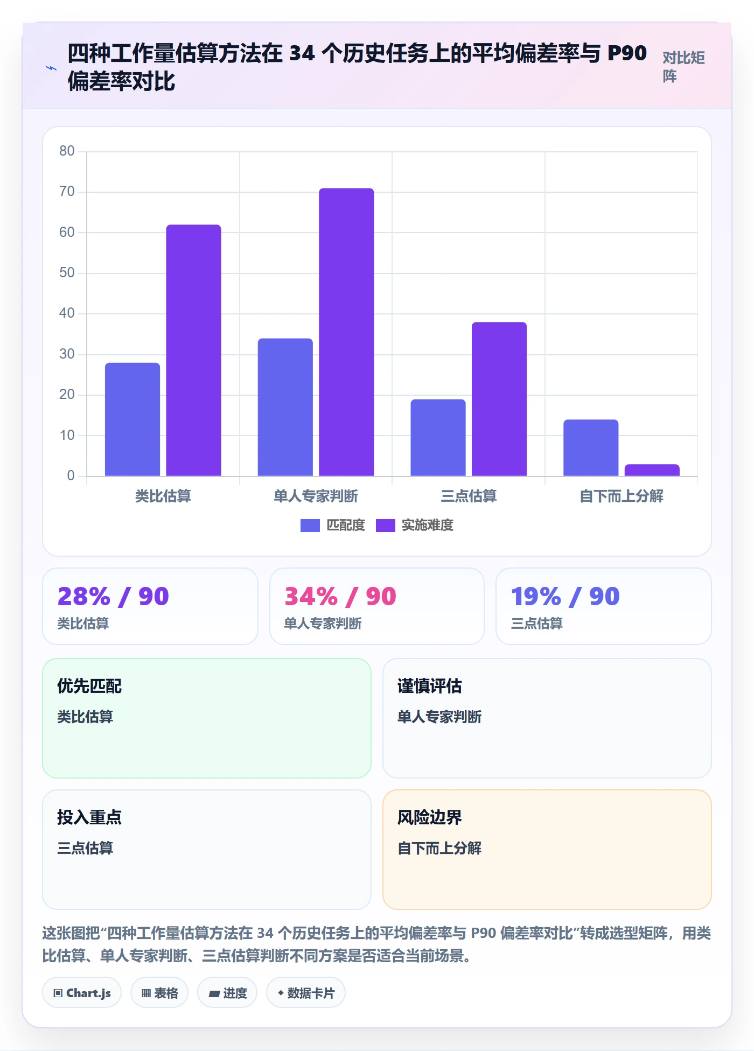
Task: Toggle the 匹配度 legend color box
Action: click(310, 525)
